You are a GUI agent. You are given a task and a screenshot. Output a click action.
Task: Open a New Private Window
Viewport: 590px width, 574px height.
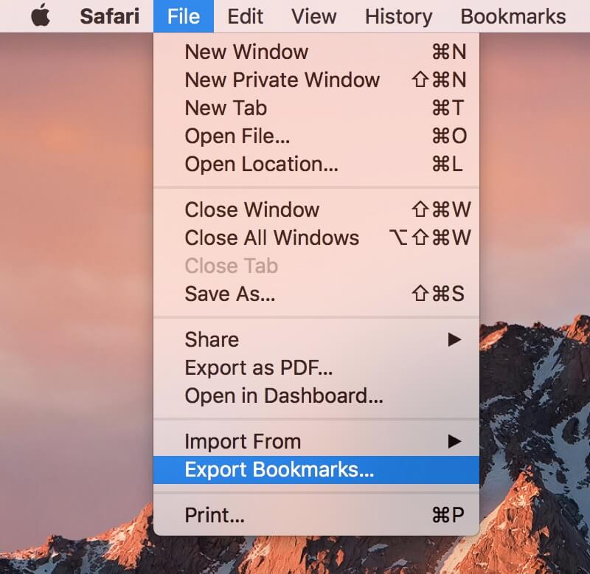pyautogui.click(x=282, y=80)
